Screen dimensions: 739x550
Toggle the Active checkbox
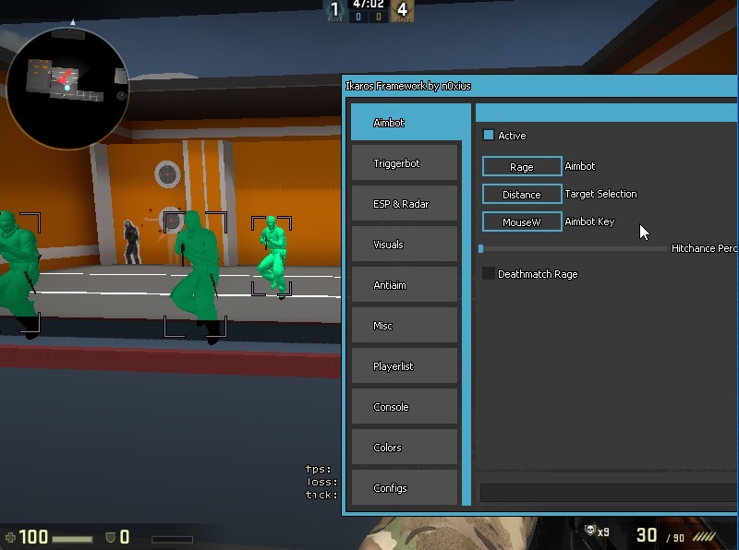click(489, 136)
